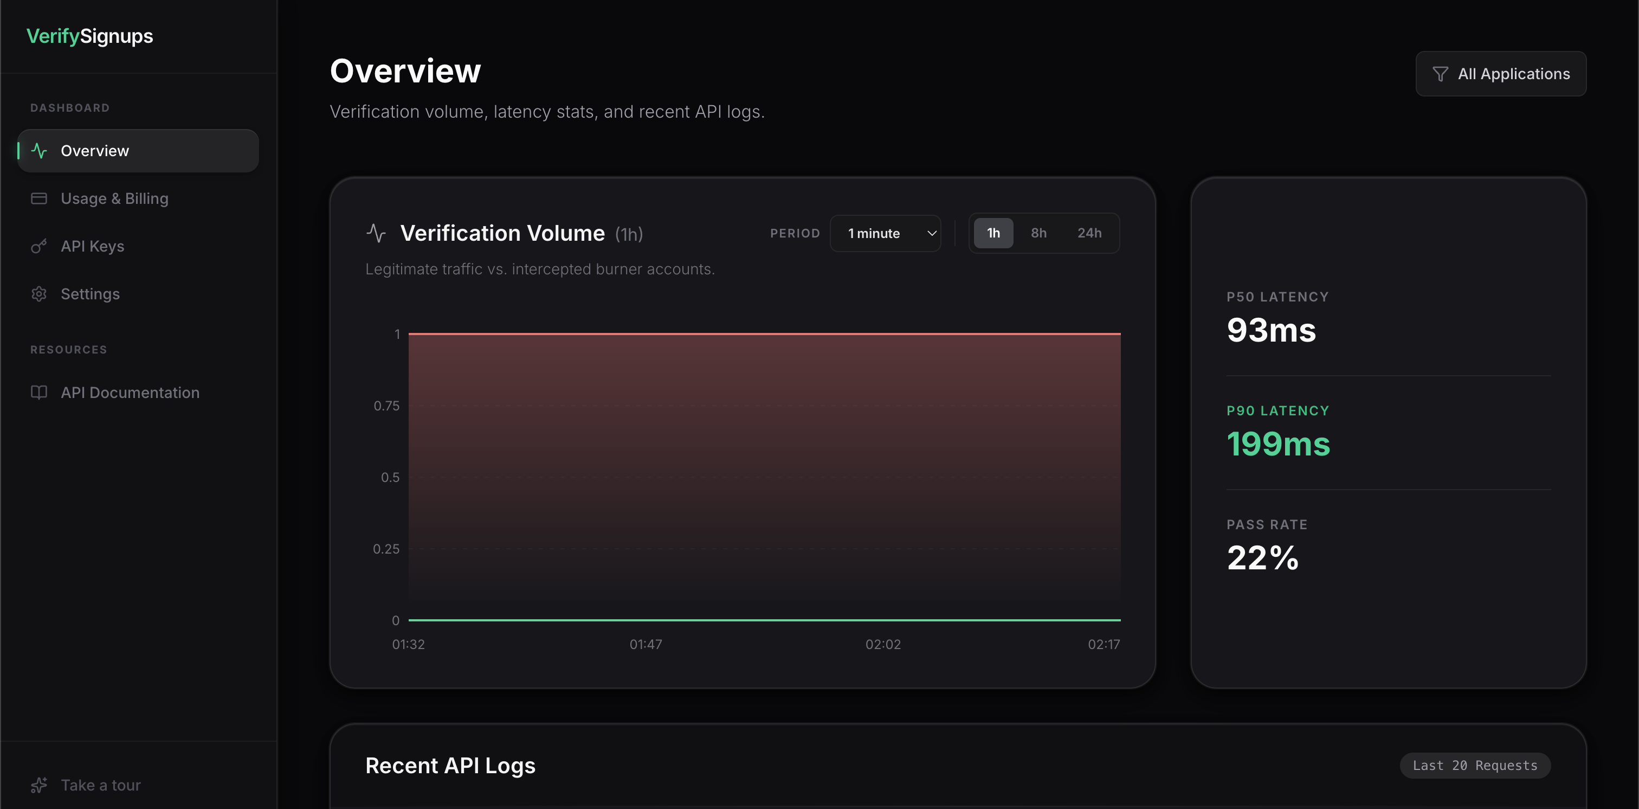Click the P90 Latency 199ms stat
The width and height of the screenshot is (1639, 809).
[1277, 444]
